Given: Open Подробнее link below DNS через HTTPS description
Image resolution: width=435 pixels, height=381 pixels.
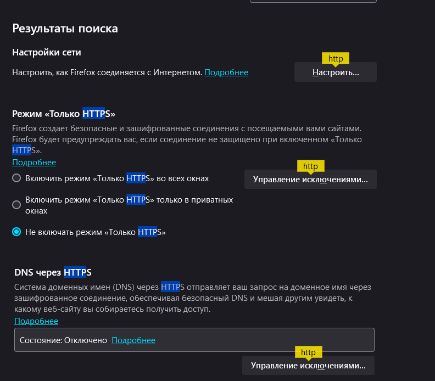Looking at the screenshot, I should (x=36, y=321).
